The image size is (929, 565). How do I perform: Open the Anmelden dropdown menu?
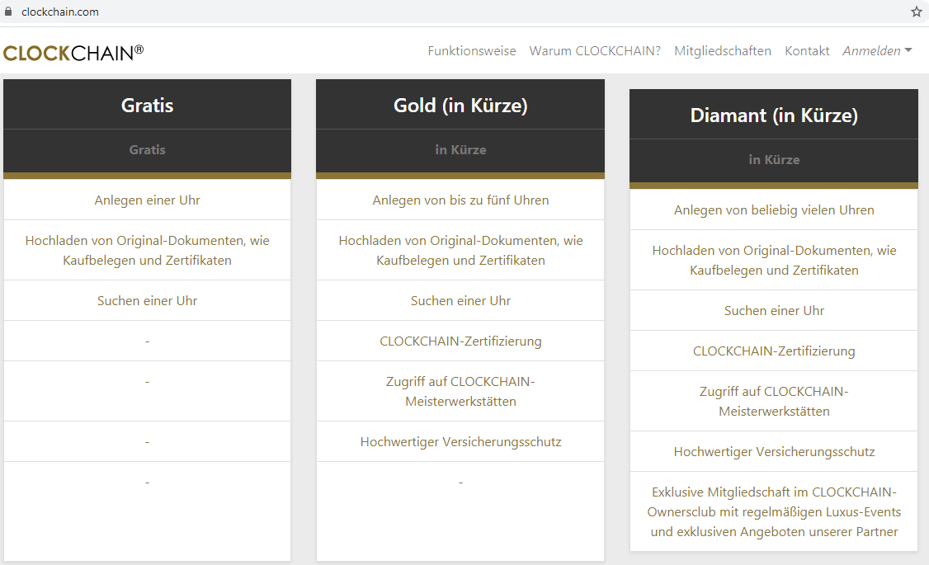coord(870,50)
